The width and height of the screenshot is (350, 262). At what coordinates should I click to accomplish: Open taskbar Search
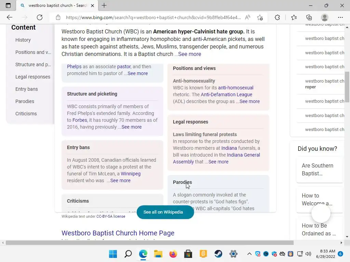click(x=128, y=254)
